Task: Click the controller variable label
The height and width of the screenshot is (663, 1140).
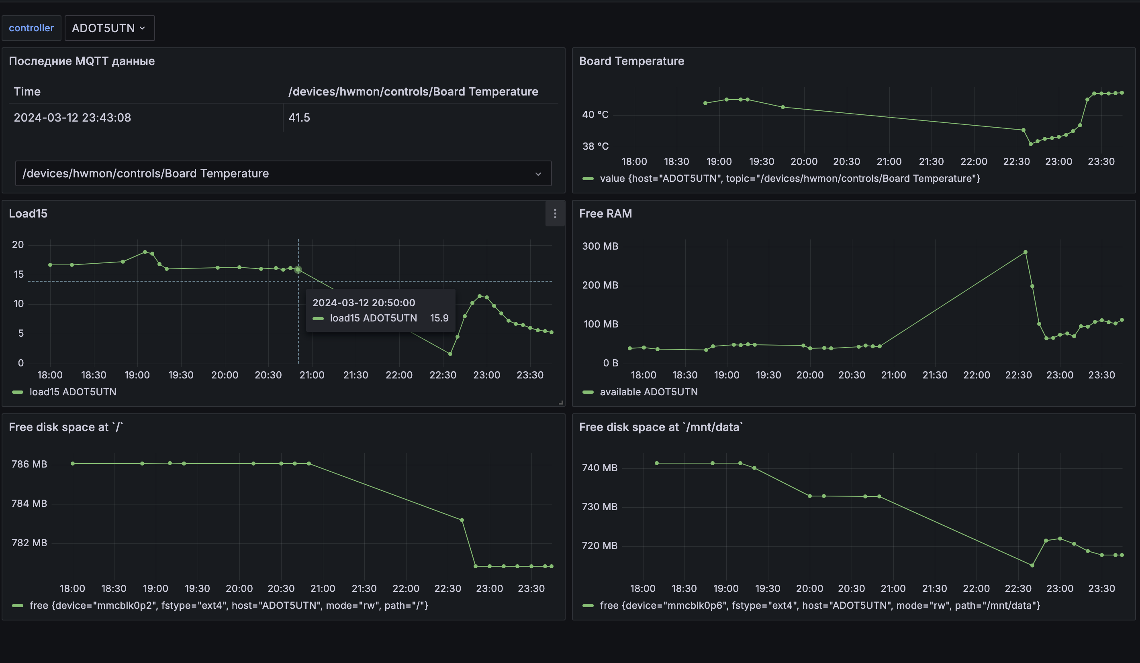Action: [x=31, y=28]
